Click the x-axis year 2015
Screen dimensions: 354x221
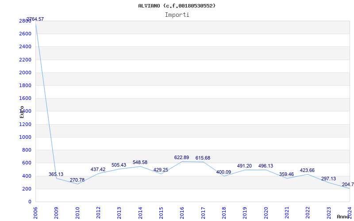click(161, 213)
